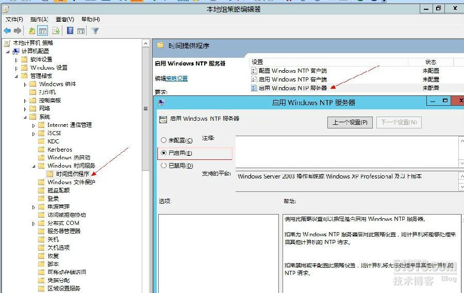Select Windows 热启动 in the tree
464x293 pixels.
click(x=69, y=157)
